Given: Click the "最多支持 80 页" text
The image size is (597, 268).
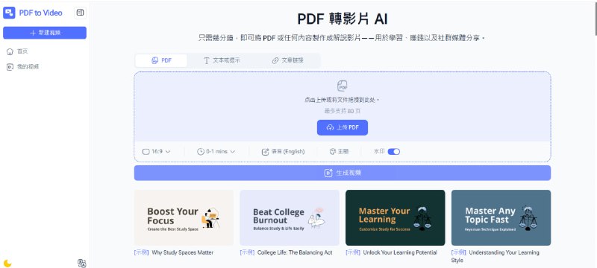Looking at the screenshot, I should (x=343, y=111).
